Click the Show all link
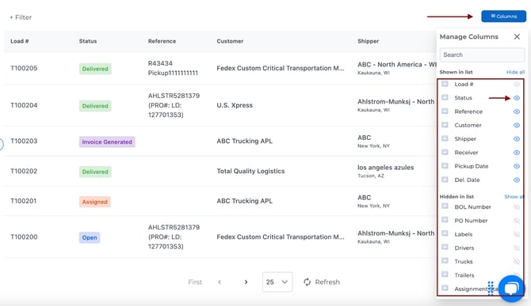The image size is (531, 306). (x=514, y=197)
